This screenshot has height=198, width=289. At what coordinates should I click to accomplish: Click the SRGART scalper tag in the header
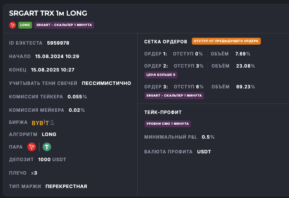click(64, 25)
